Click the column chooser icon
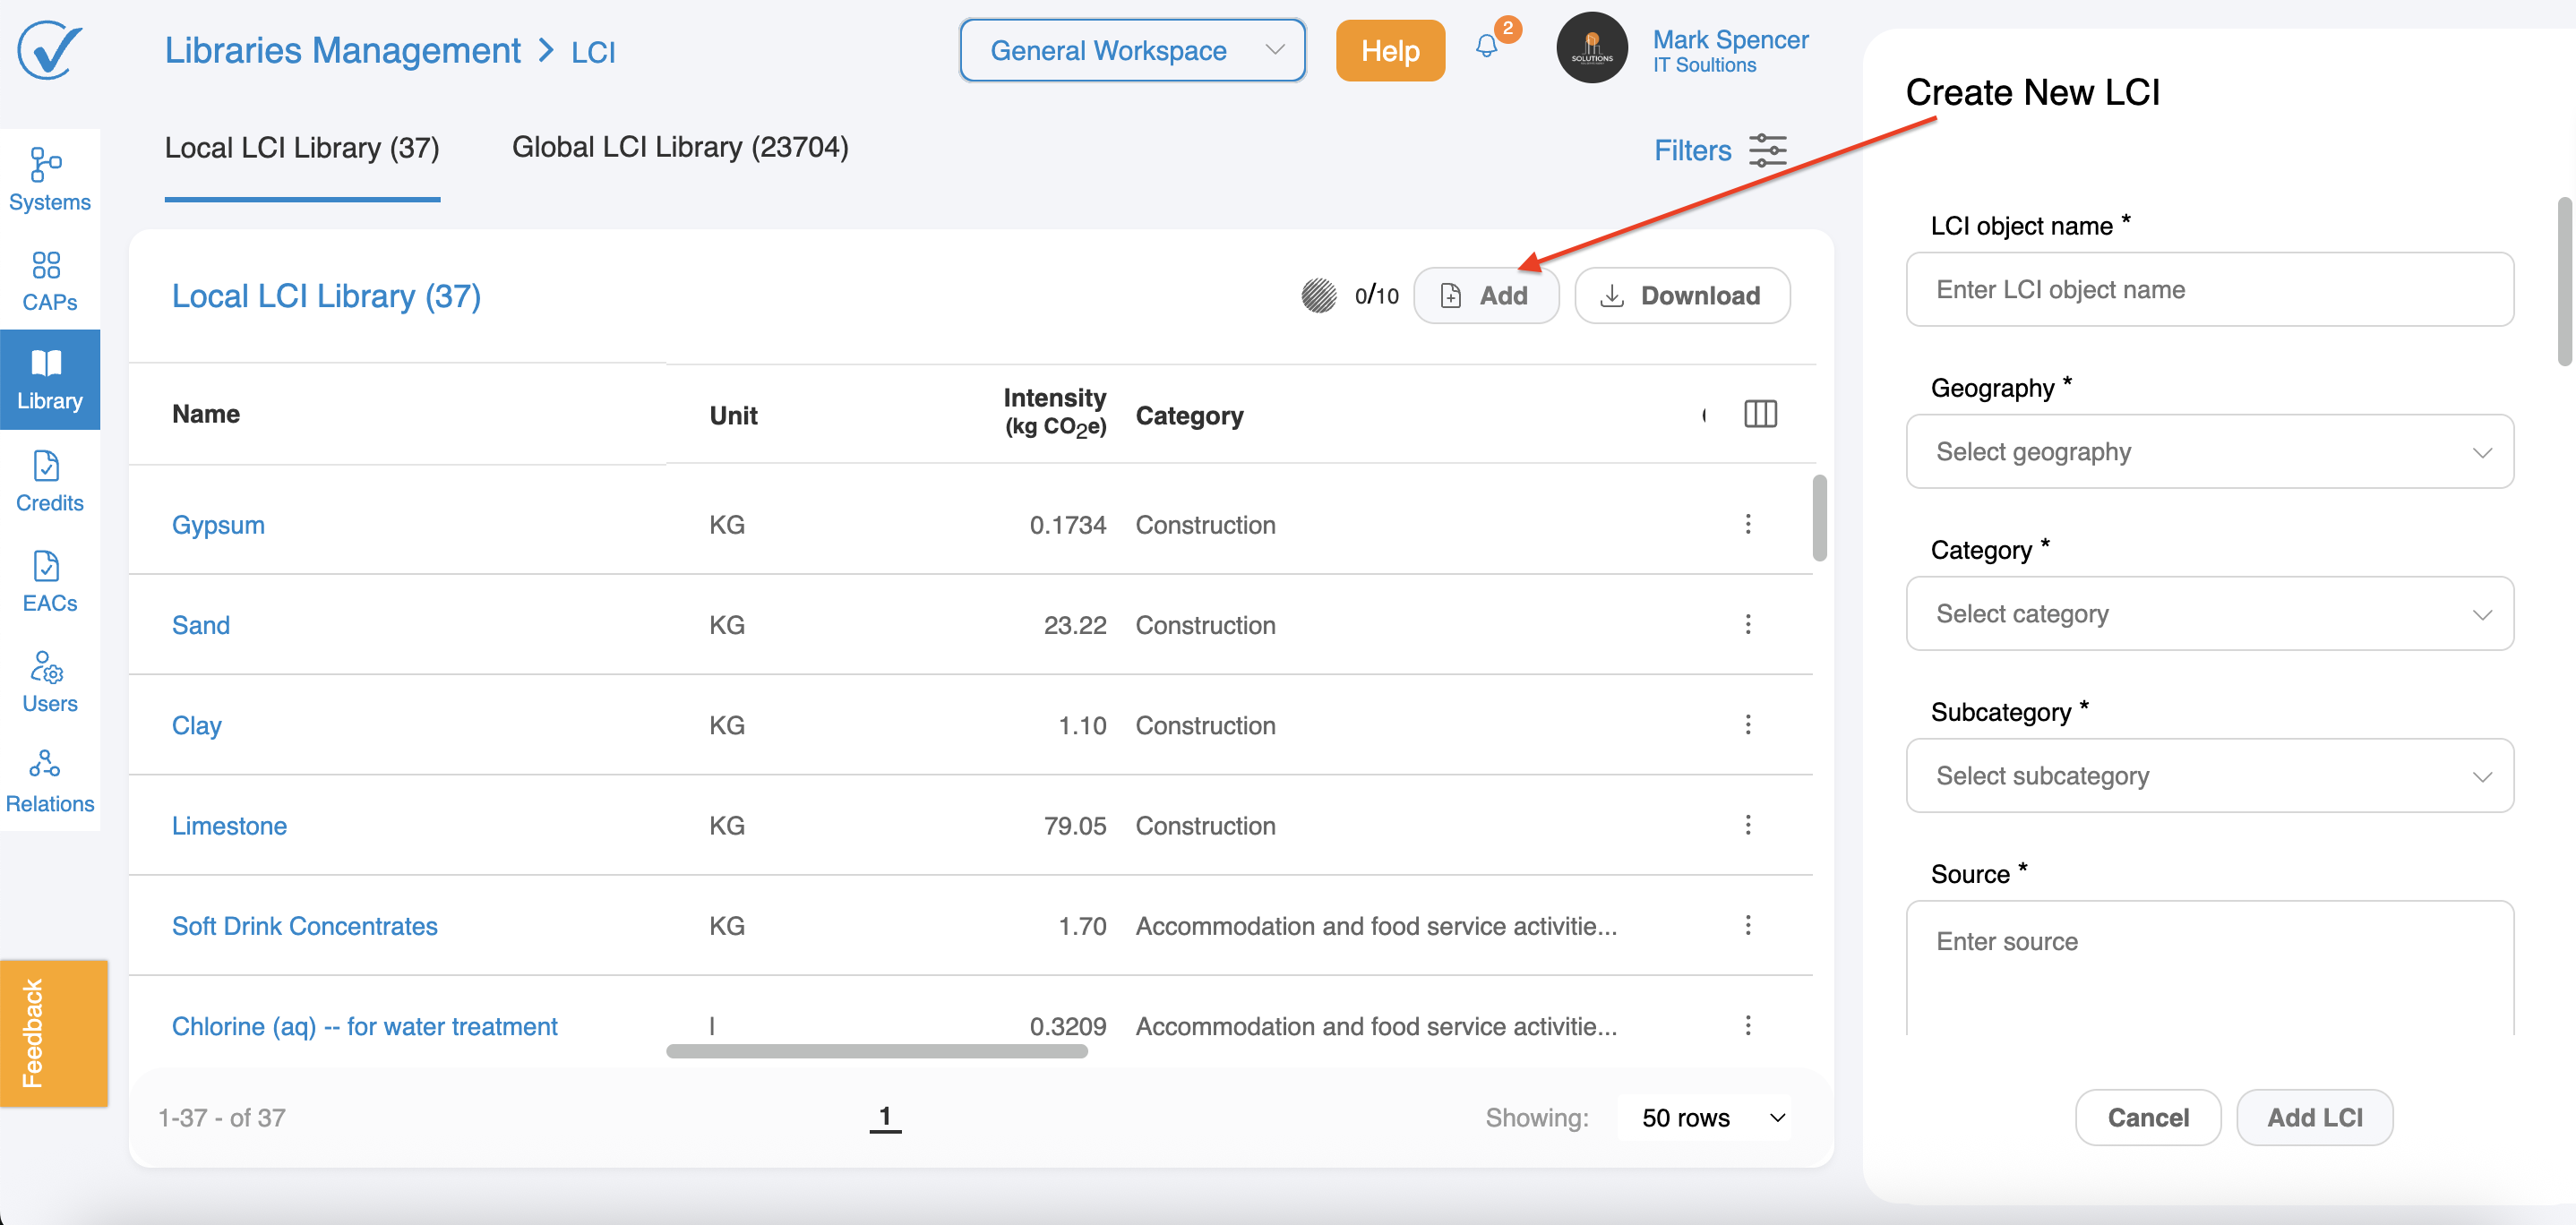This screenshot has height=1225, width=2576. (1760, 414)
